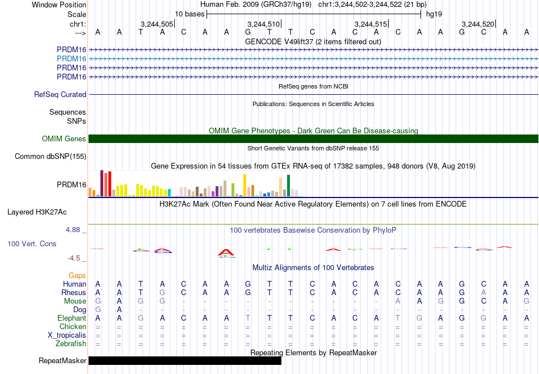This screenshot has height=374, width=539.
Task: Click the PRDM16 GTEx expression bar chart
Action: (x=196, y=184)
